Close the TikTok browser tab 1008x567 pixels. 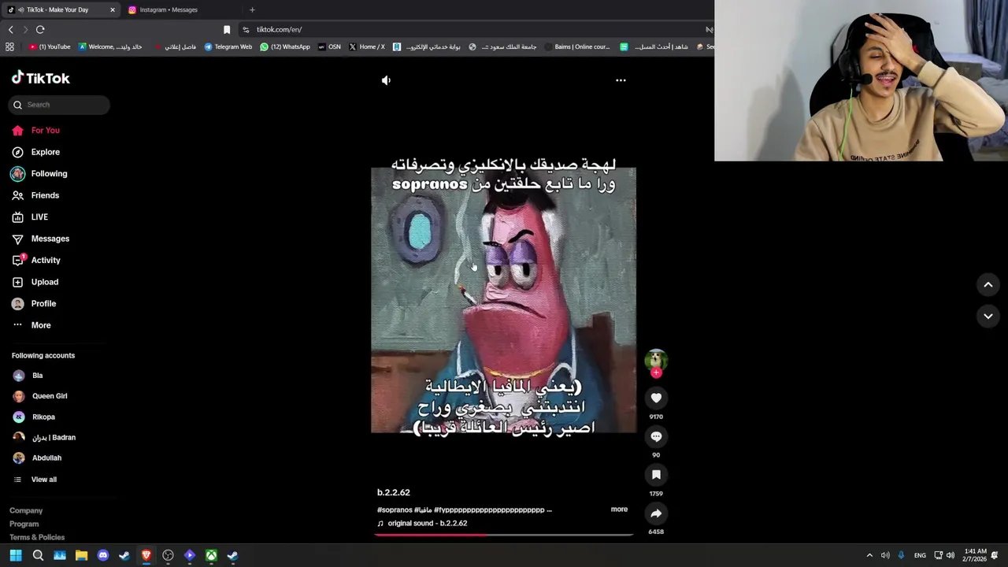[x=112, y=9]
